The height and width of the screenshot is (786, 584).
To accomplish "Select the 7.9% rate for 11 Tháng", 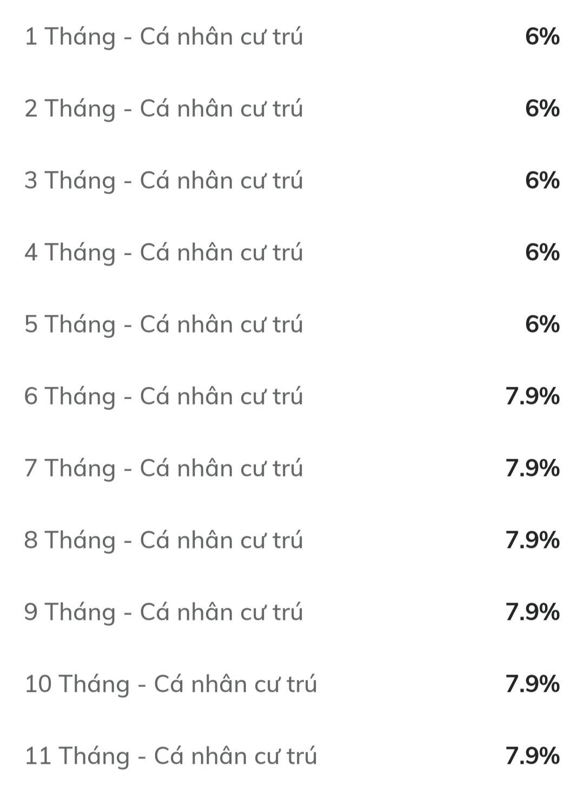I will point(532,756).
